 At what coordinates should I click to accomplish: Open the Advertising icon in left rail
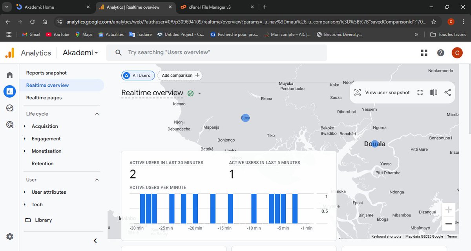tap(9, 125)
